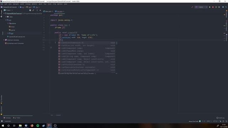228x128 pixels.
Task: Open the Run menu
Action: coord(45,4)
